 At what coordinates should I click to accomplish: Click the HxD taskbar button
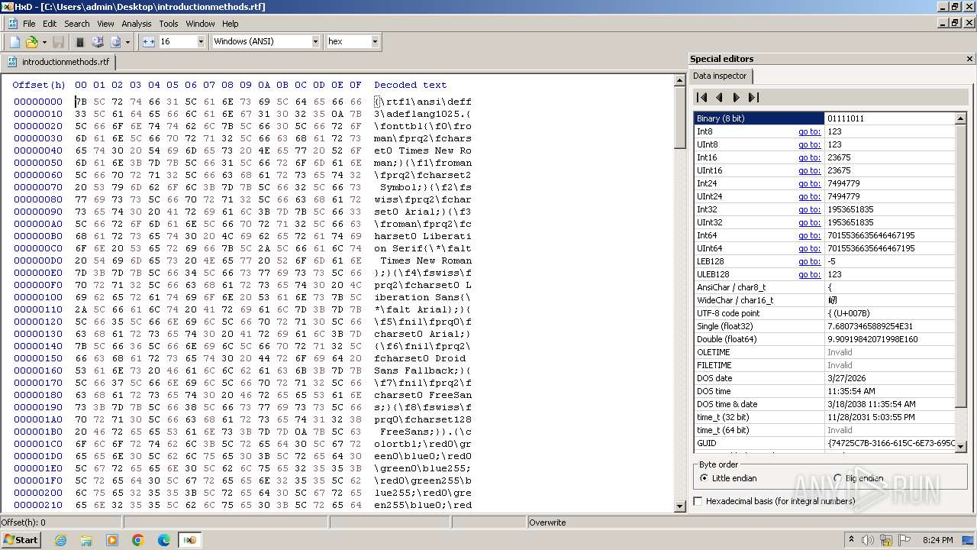[189, 540]
